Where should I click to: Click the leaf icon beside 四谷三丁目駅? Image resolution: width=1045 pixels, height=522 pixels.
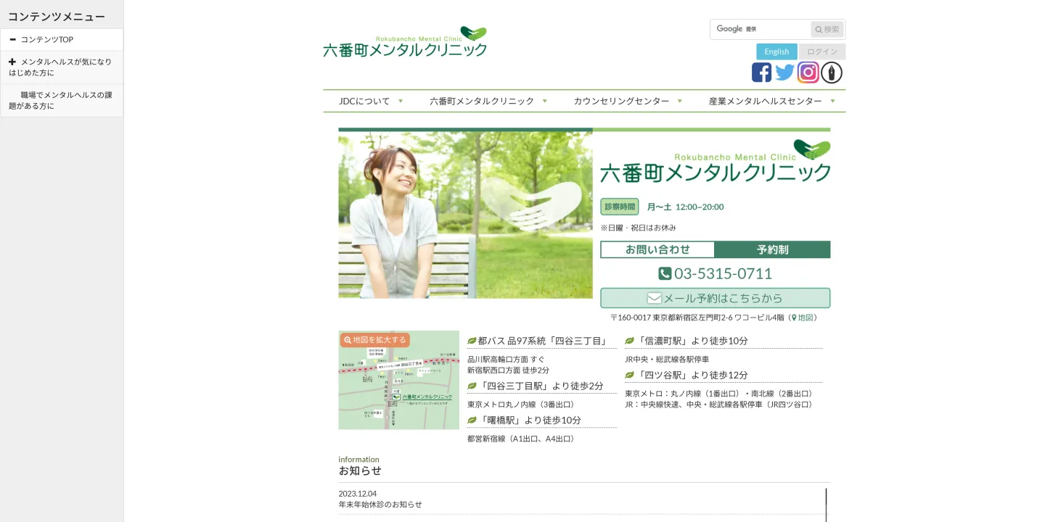coord(471,386)
